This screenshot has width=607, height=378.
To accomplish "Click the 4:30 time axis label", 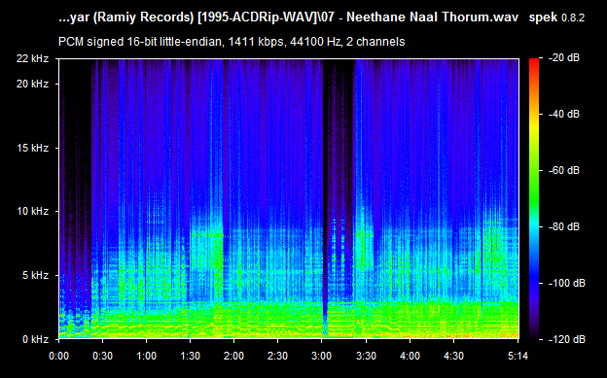I will coord(453,356).
